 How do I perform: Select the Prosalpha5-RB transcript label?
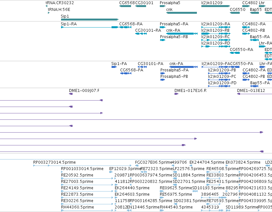(x=174, y=37)
